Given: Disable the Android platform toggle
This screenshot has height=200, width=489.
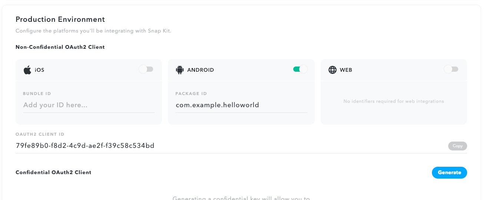Looking at the screenshot, I should pos(300,69).
